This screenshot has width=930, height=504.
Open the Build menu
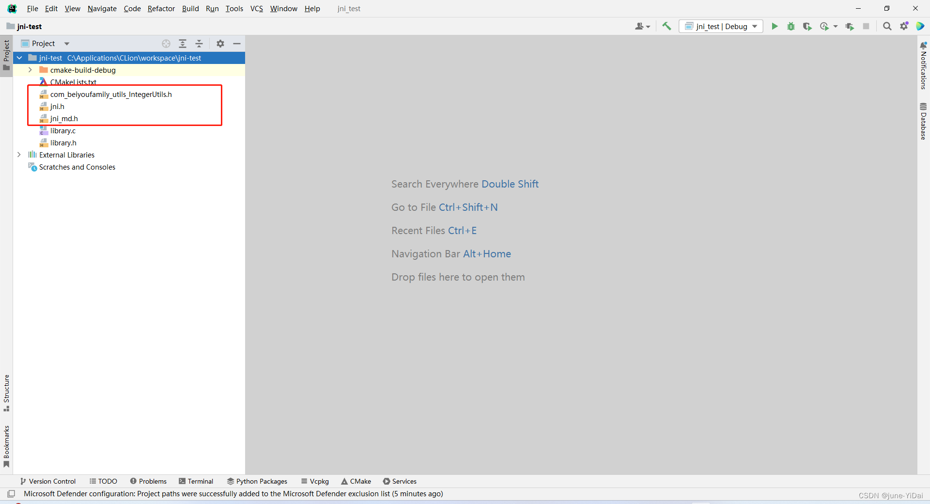(x=190, y=9)
